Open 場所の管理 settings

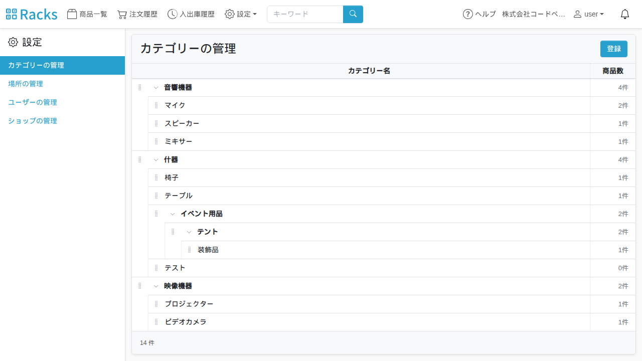pos(62,84)
